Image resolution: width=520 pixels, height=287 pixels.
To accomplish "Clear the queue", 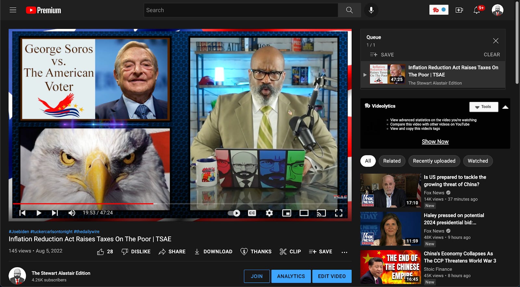I will 492,55.
